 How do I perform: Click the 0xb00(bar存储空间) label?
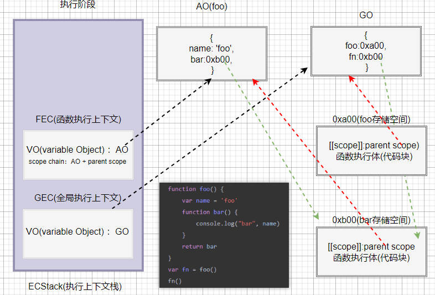click(371, 220)
